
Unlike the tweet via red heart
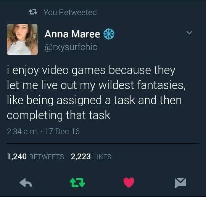(x=129, y=183)
